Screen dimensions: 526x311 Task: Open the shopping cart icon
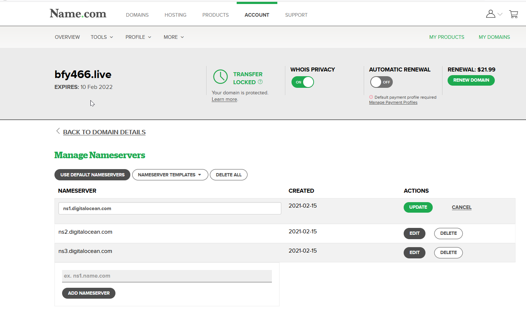(513, 14)
